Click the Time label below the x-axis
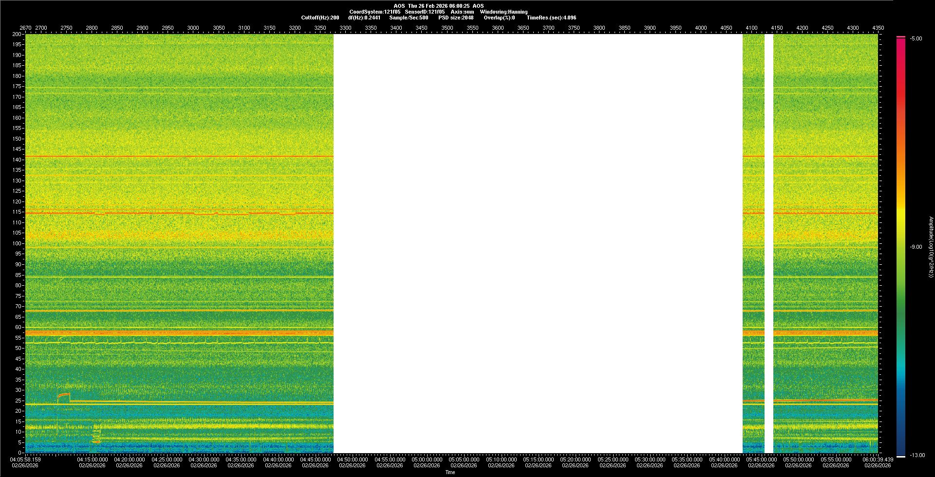The image size is (935, 477). click(450, 472)
